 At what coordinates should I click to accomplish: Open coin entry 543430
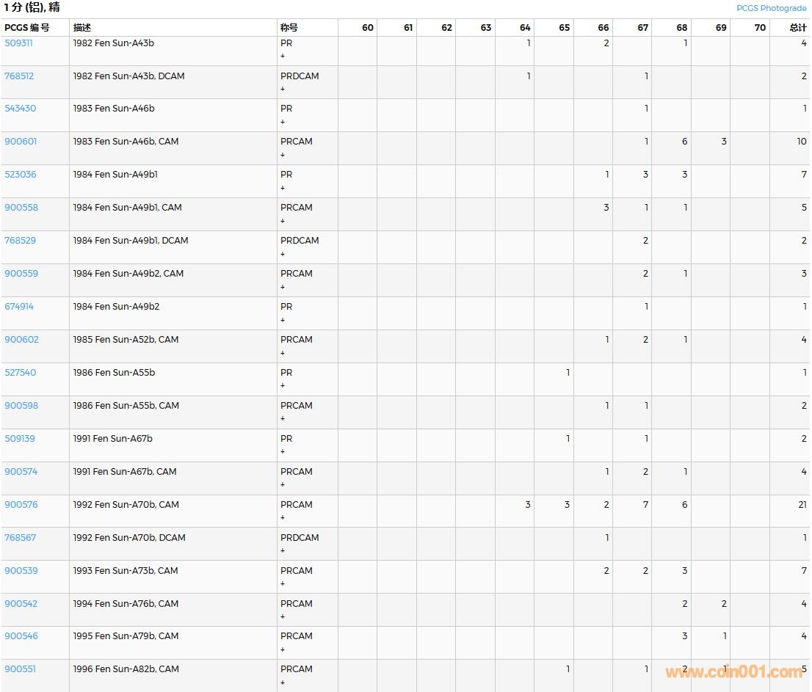point(20,109)
